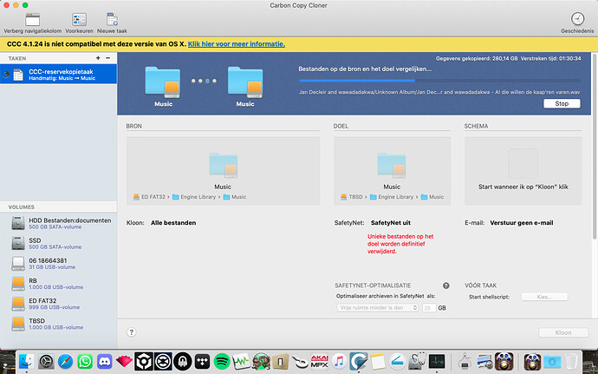
Task: Click the Kies... shell script button
Action: 544,297
